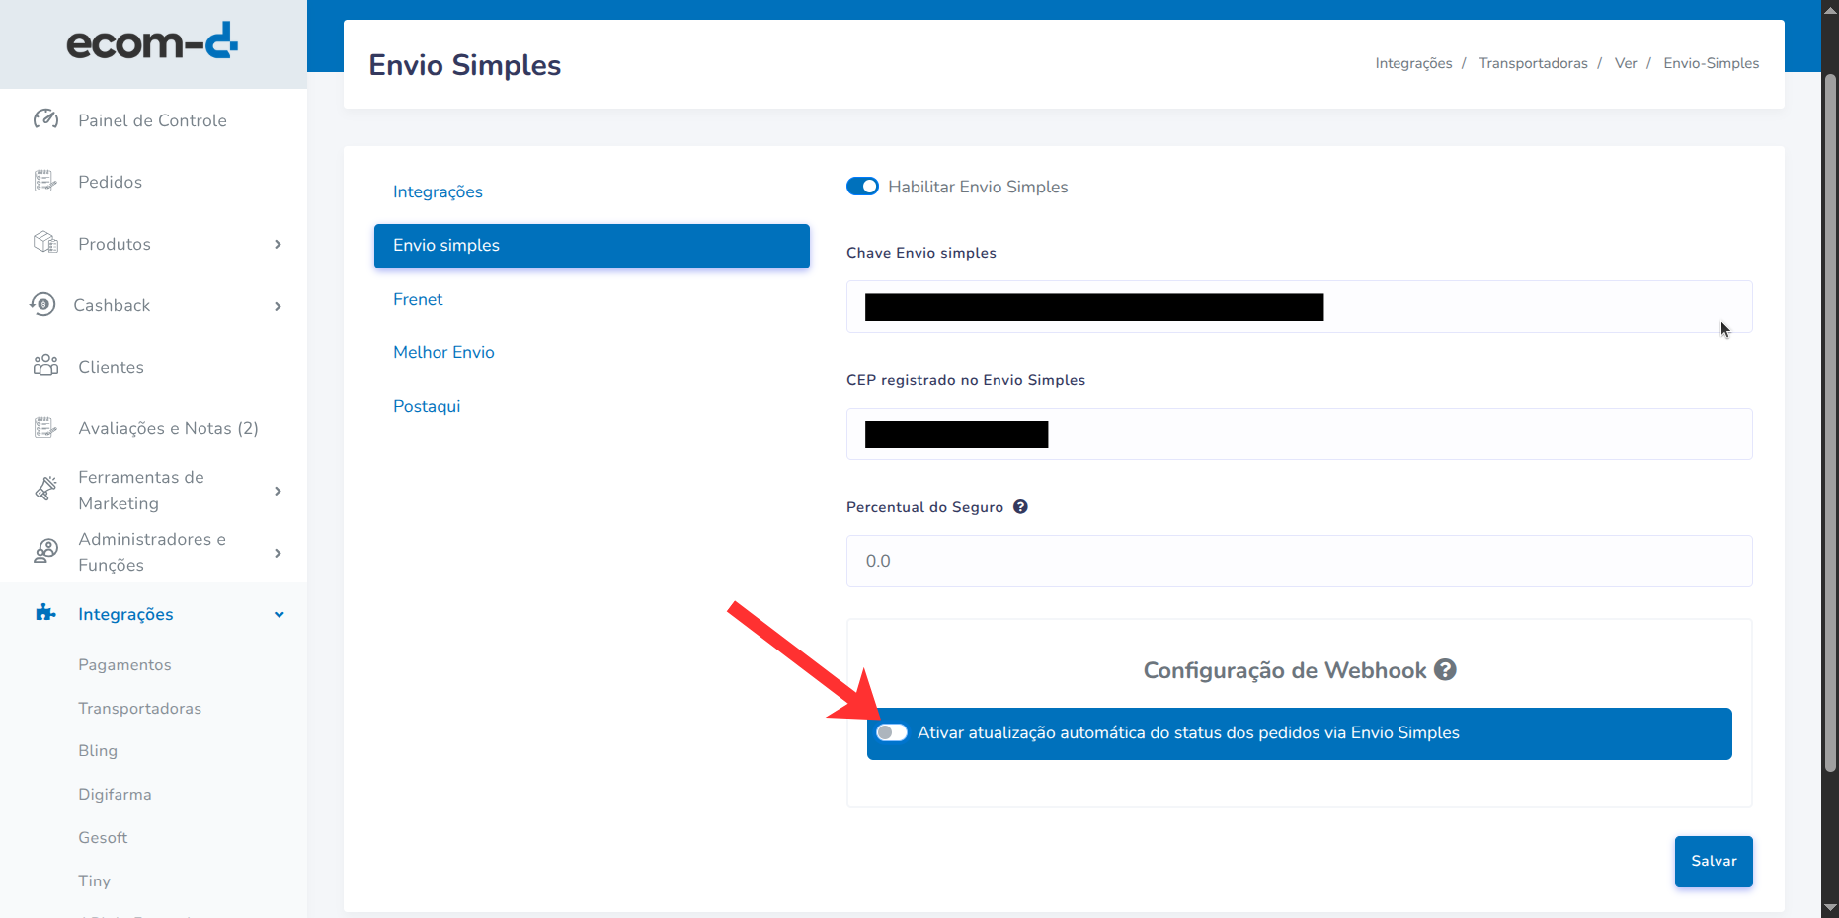This screenshot has width=1839, height=918.
Task: Click the Pedidos list icon
Action: [x=45, y=181]
